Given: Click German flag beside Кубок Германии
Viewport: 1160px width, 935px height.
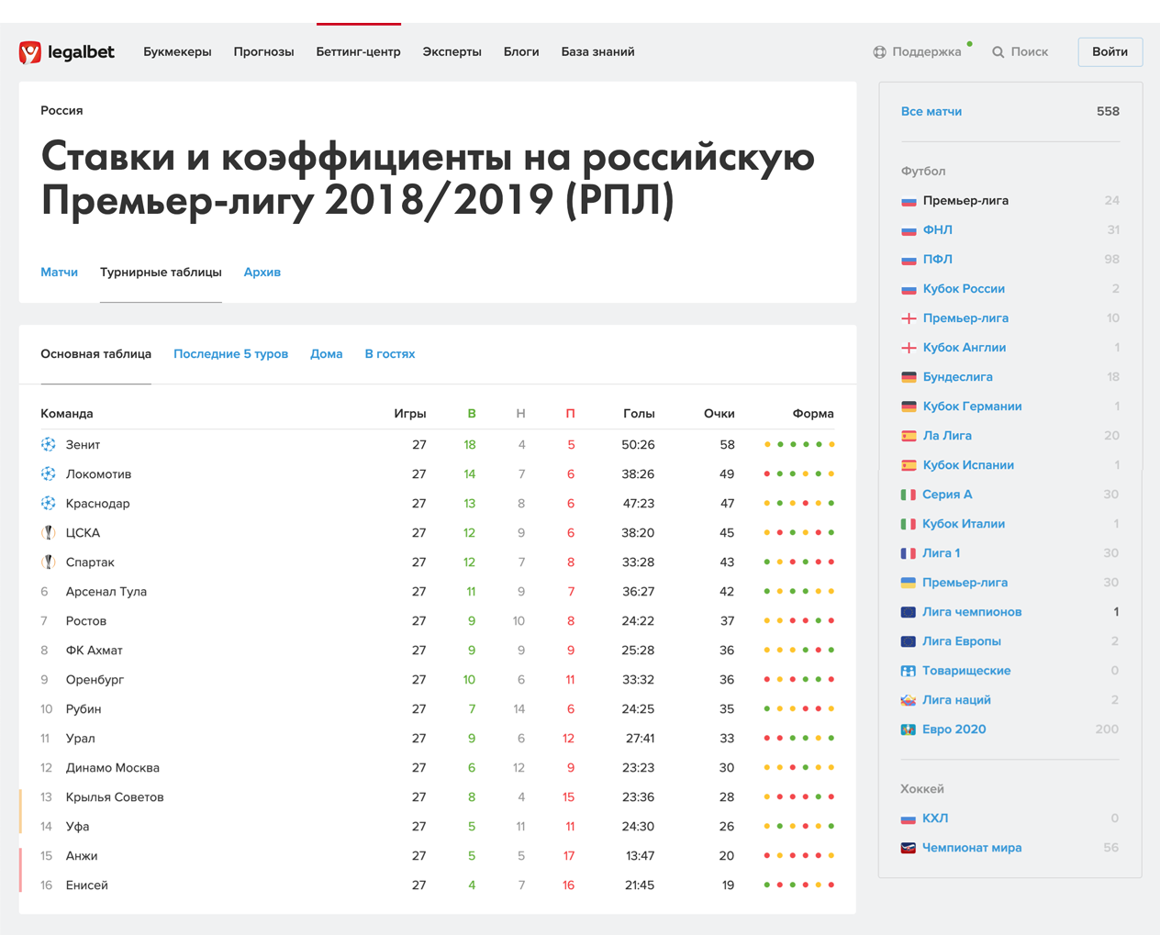Looking at the screenshot, I should (909, 406).
